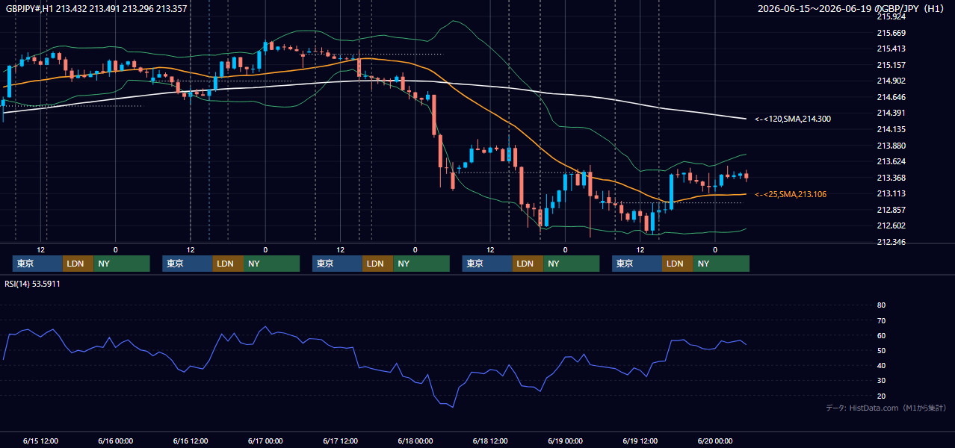
Task: Click price axis value 215.924
Action: pos(891,16)
